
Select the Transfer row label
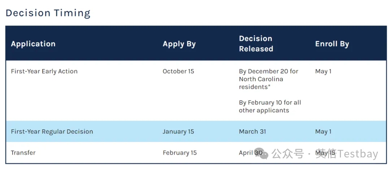point(23,153)
